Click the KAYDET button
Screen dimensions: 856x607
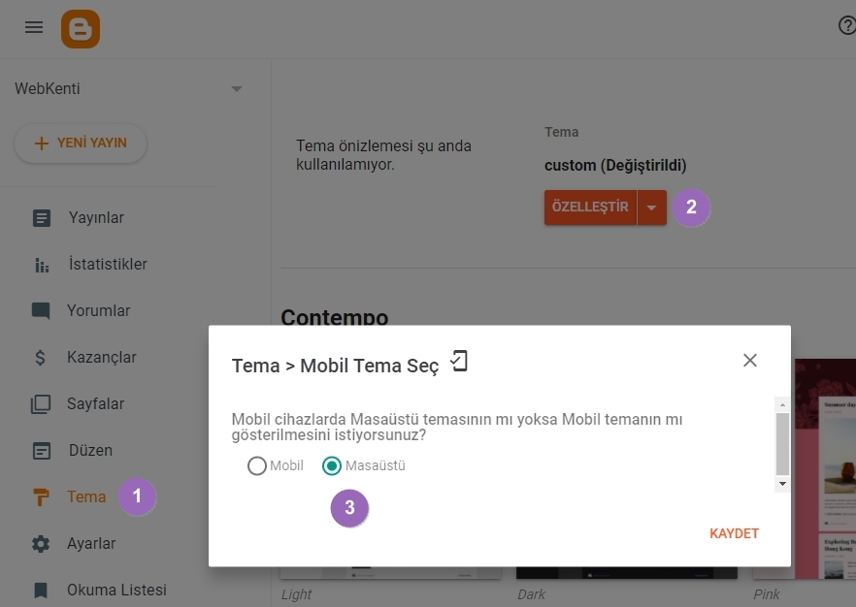point(734,534)
